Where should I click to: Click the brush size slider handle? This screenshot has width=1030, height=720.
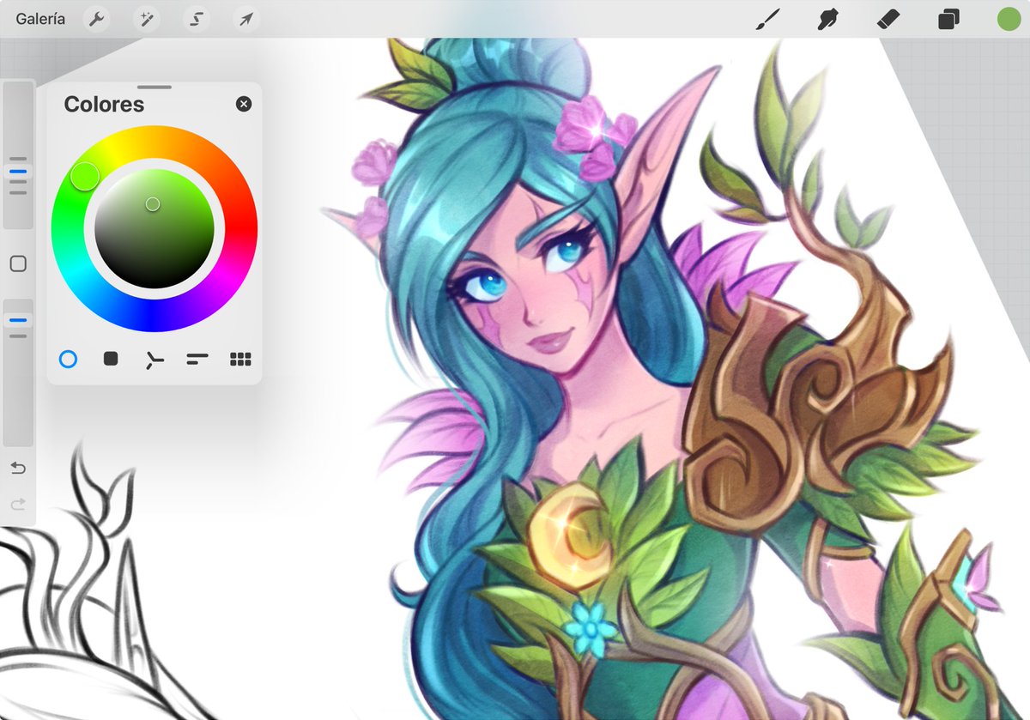(18, 171)
